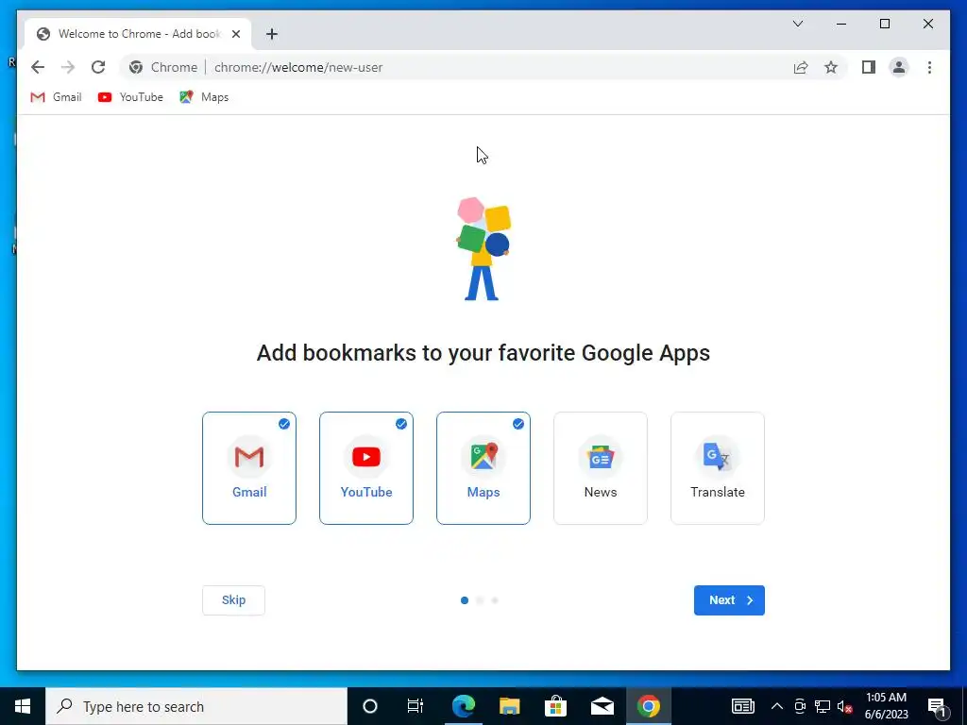This screenshot has height=725, width=967.
Task: Share this page using the share icon
Action: (801, 67)
